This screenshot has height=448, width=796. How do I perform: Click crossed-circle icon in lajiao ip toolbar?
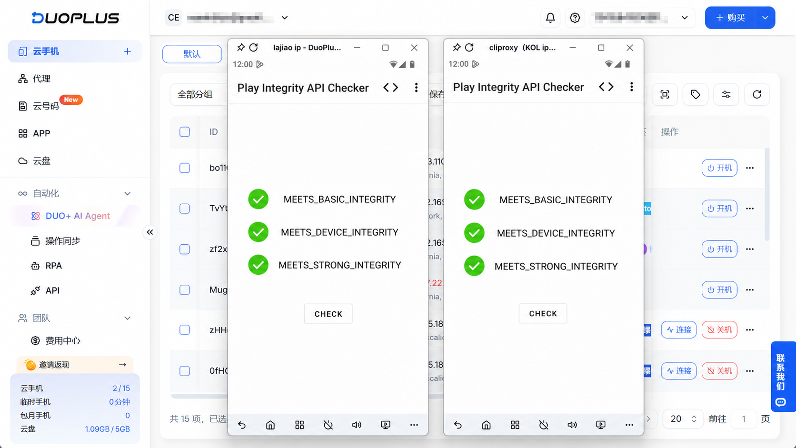[328, 425]
